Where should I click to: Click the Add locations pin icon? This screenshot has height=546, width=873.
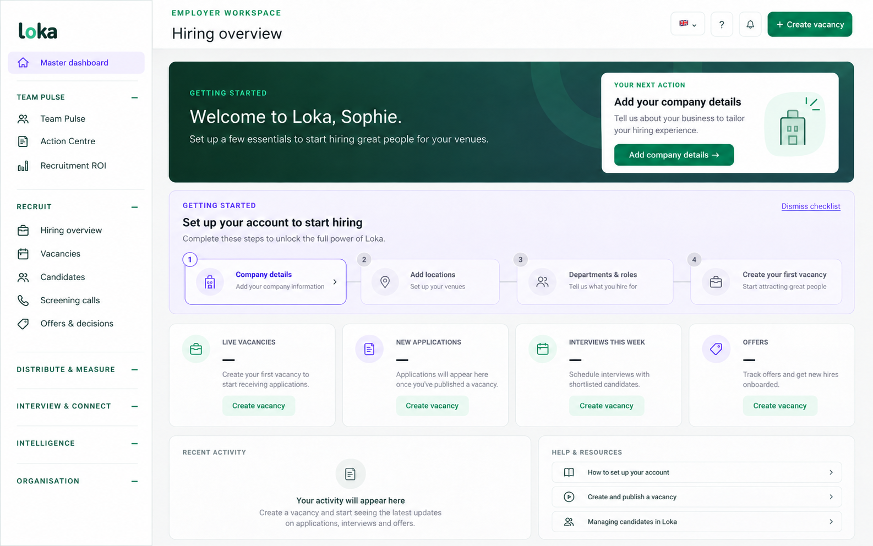pyautogui.click(x=385, y=282)
